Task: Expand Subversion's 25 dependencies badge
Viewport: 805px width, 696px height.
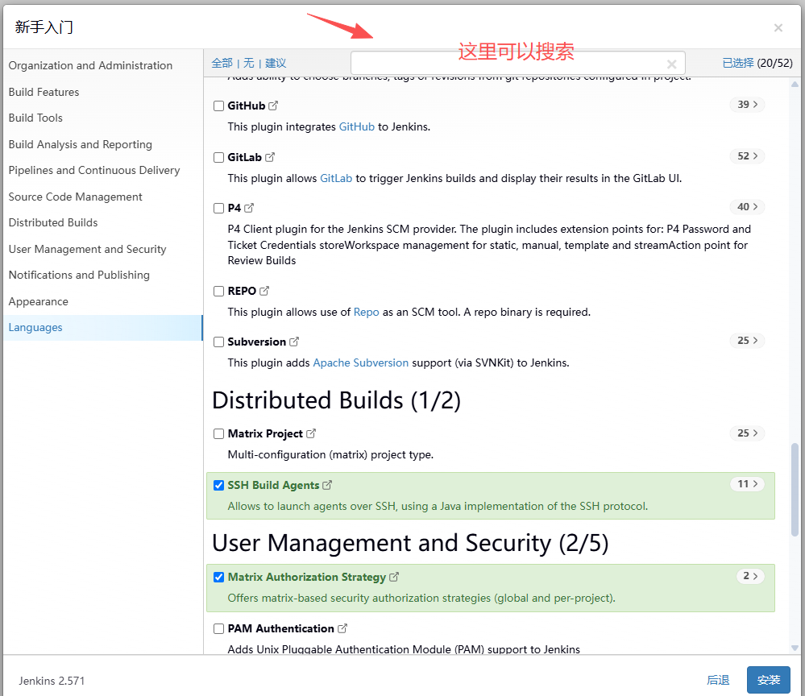Action: click(747, 340)
